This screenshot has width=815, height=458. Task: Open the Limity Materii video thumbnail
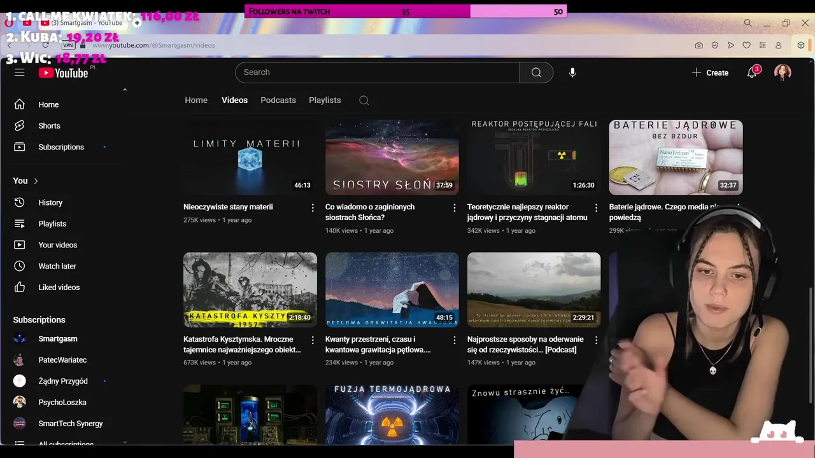250,157
